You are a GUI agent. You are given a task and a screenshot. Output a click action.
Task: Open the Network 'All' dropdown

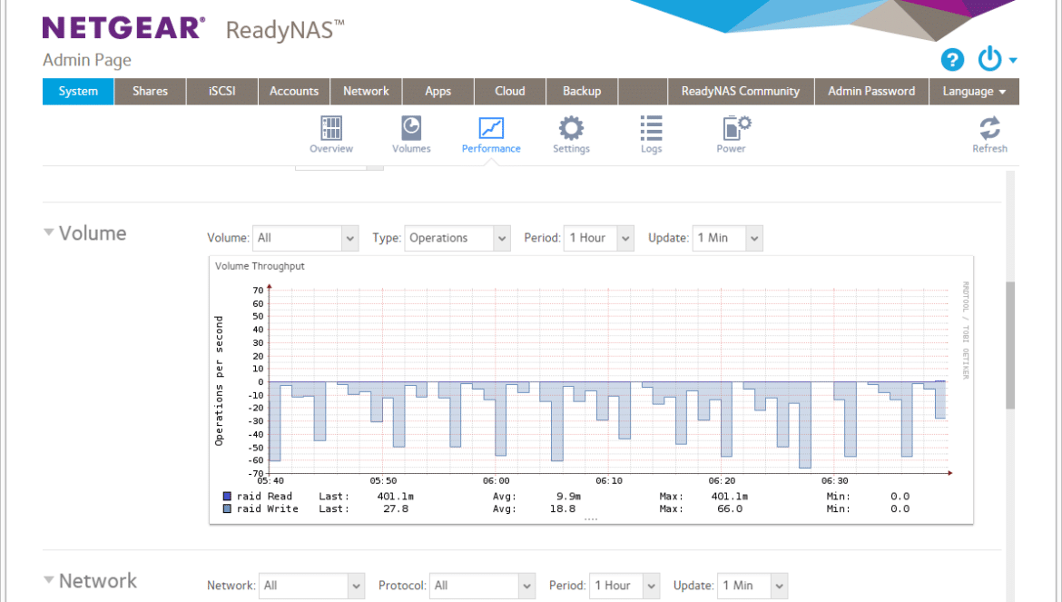tap(311, 586)
